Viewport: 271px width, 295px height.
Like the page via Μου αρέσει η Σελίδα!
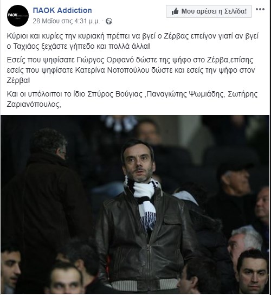209,11
